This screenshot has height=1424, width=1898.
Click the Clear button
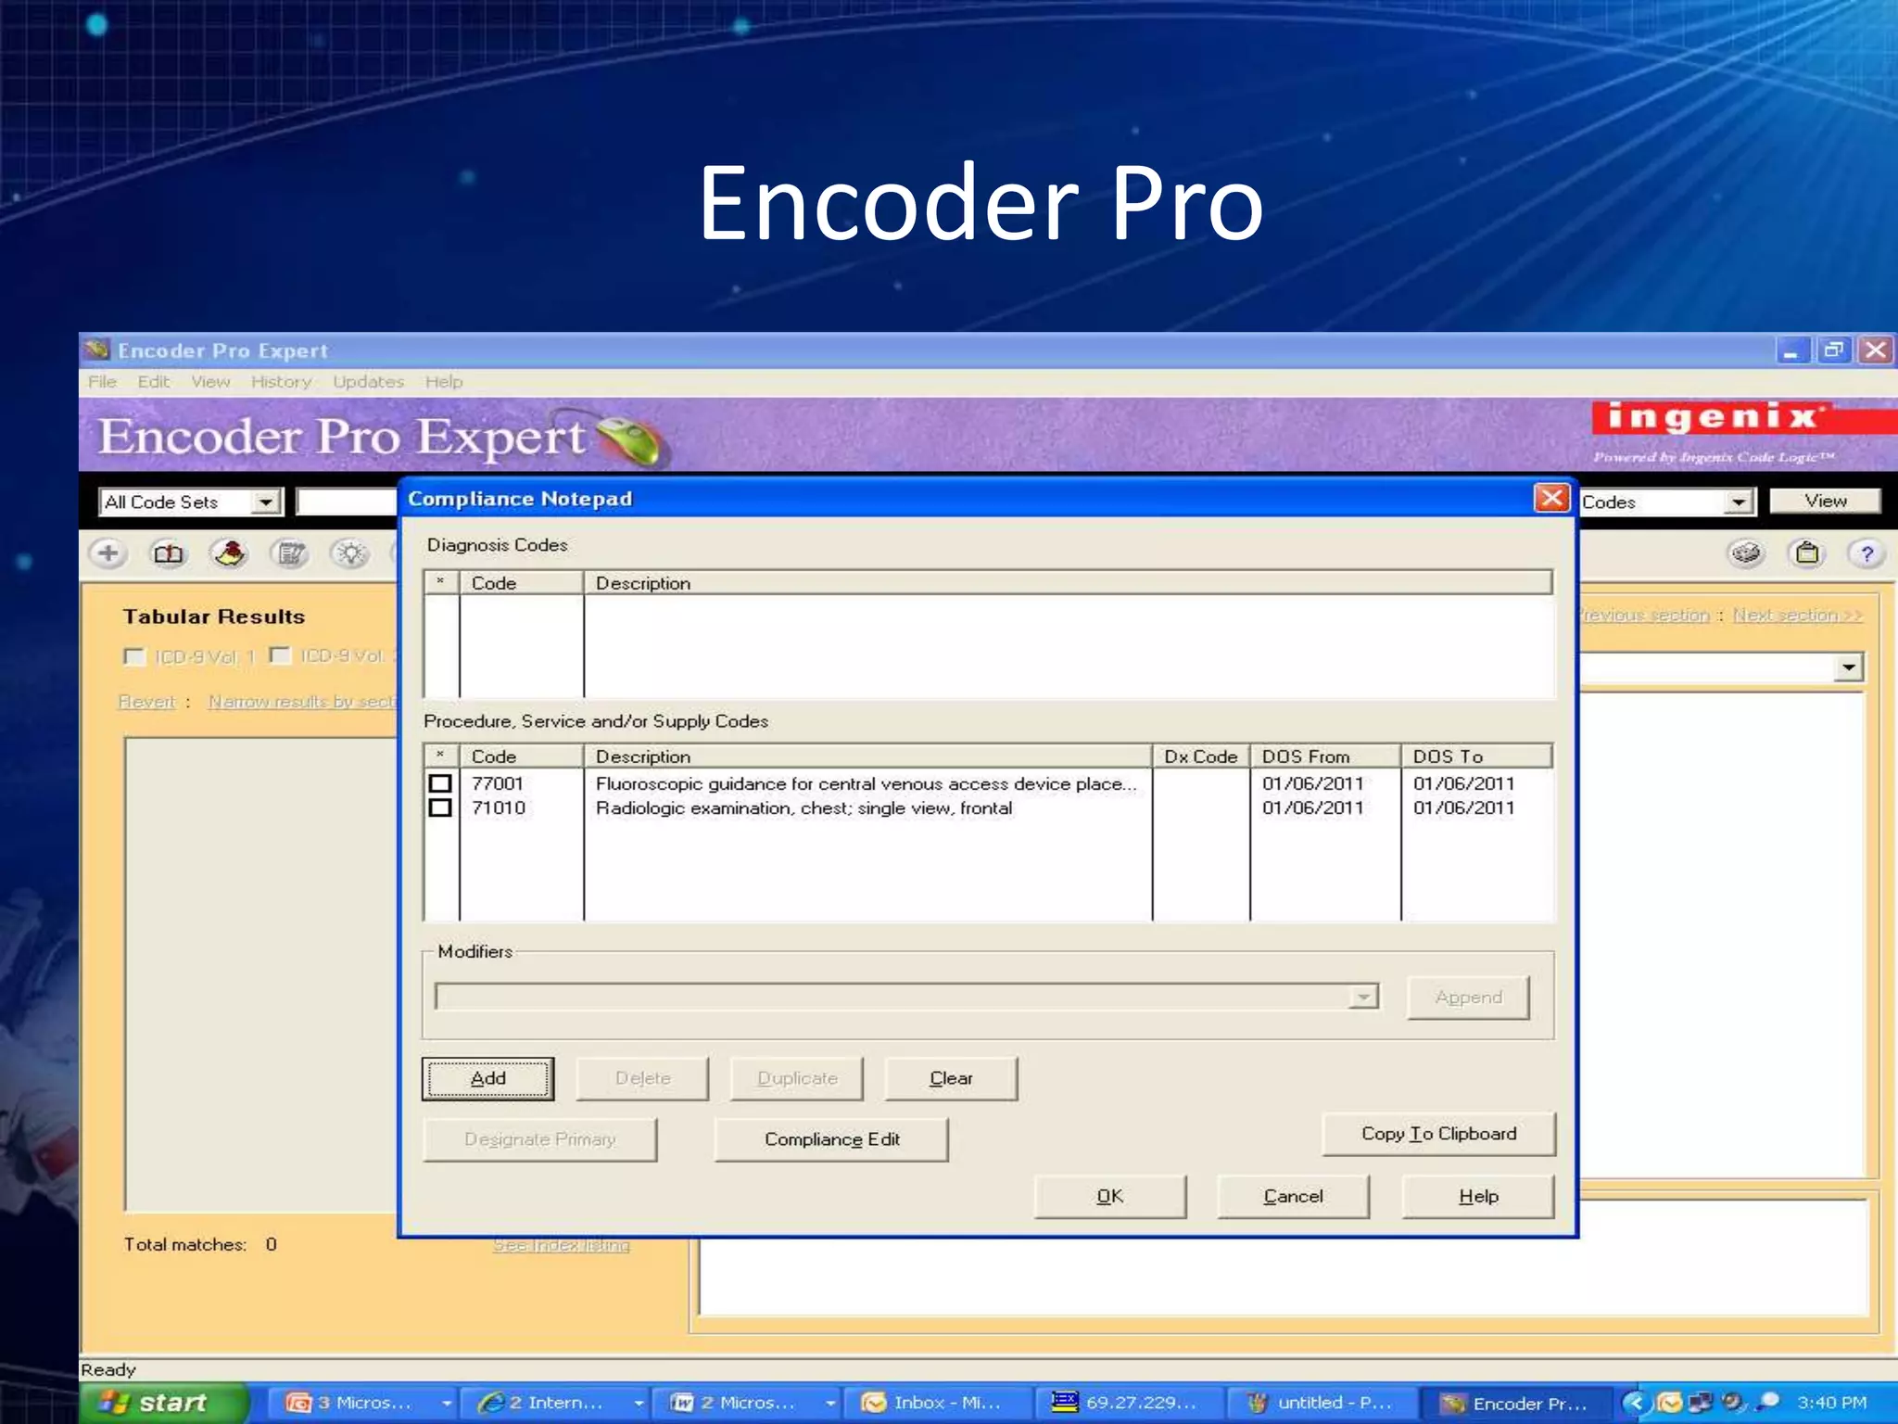(951, 1078)
